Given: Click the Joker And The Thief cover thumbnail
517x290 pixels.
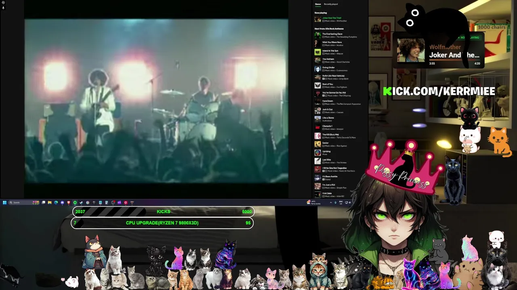Looking at the screenshot, I should [x=317, y=19].
